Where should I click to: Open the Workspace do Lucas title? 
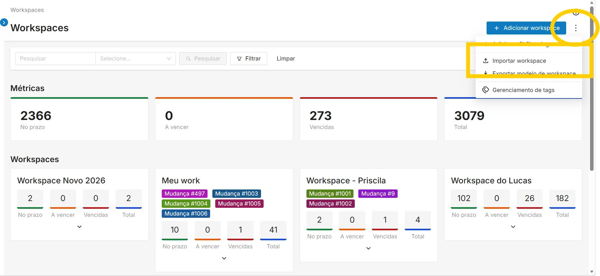(491, 180)
